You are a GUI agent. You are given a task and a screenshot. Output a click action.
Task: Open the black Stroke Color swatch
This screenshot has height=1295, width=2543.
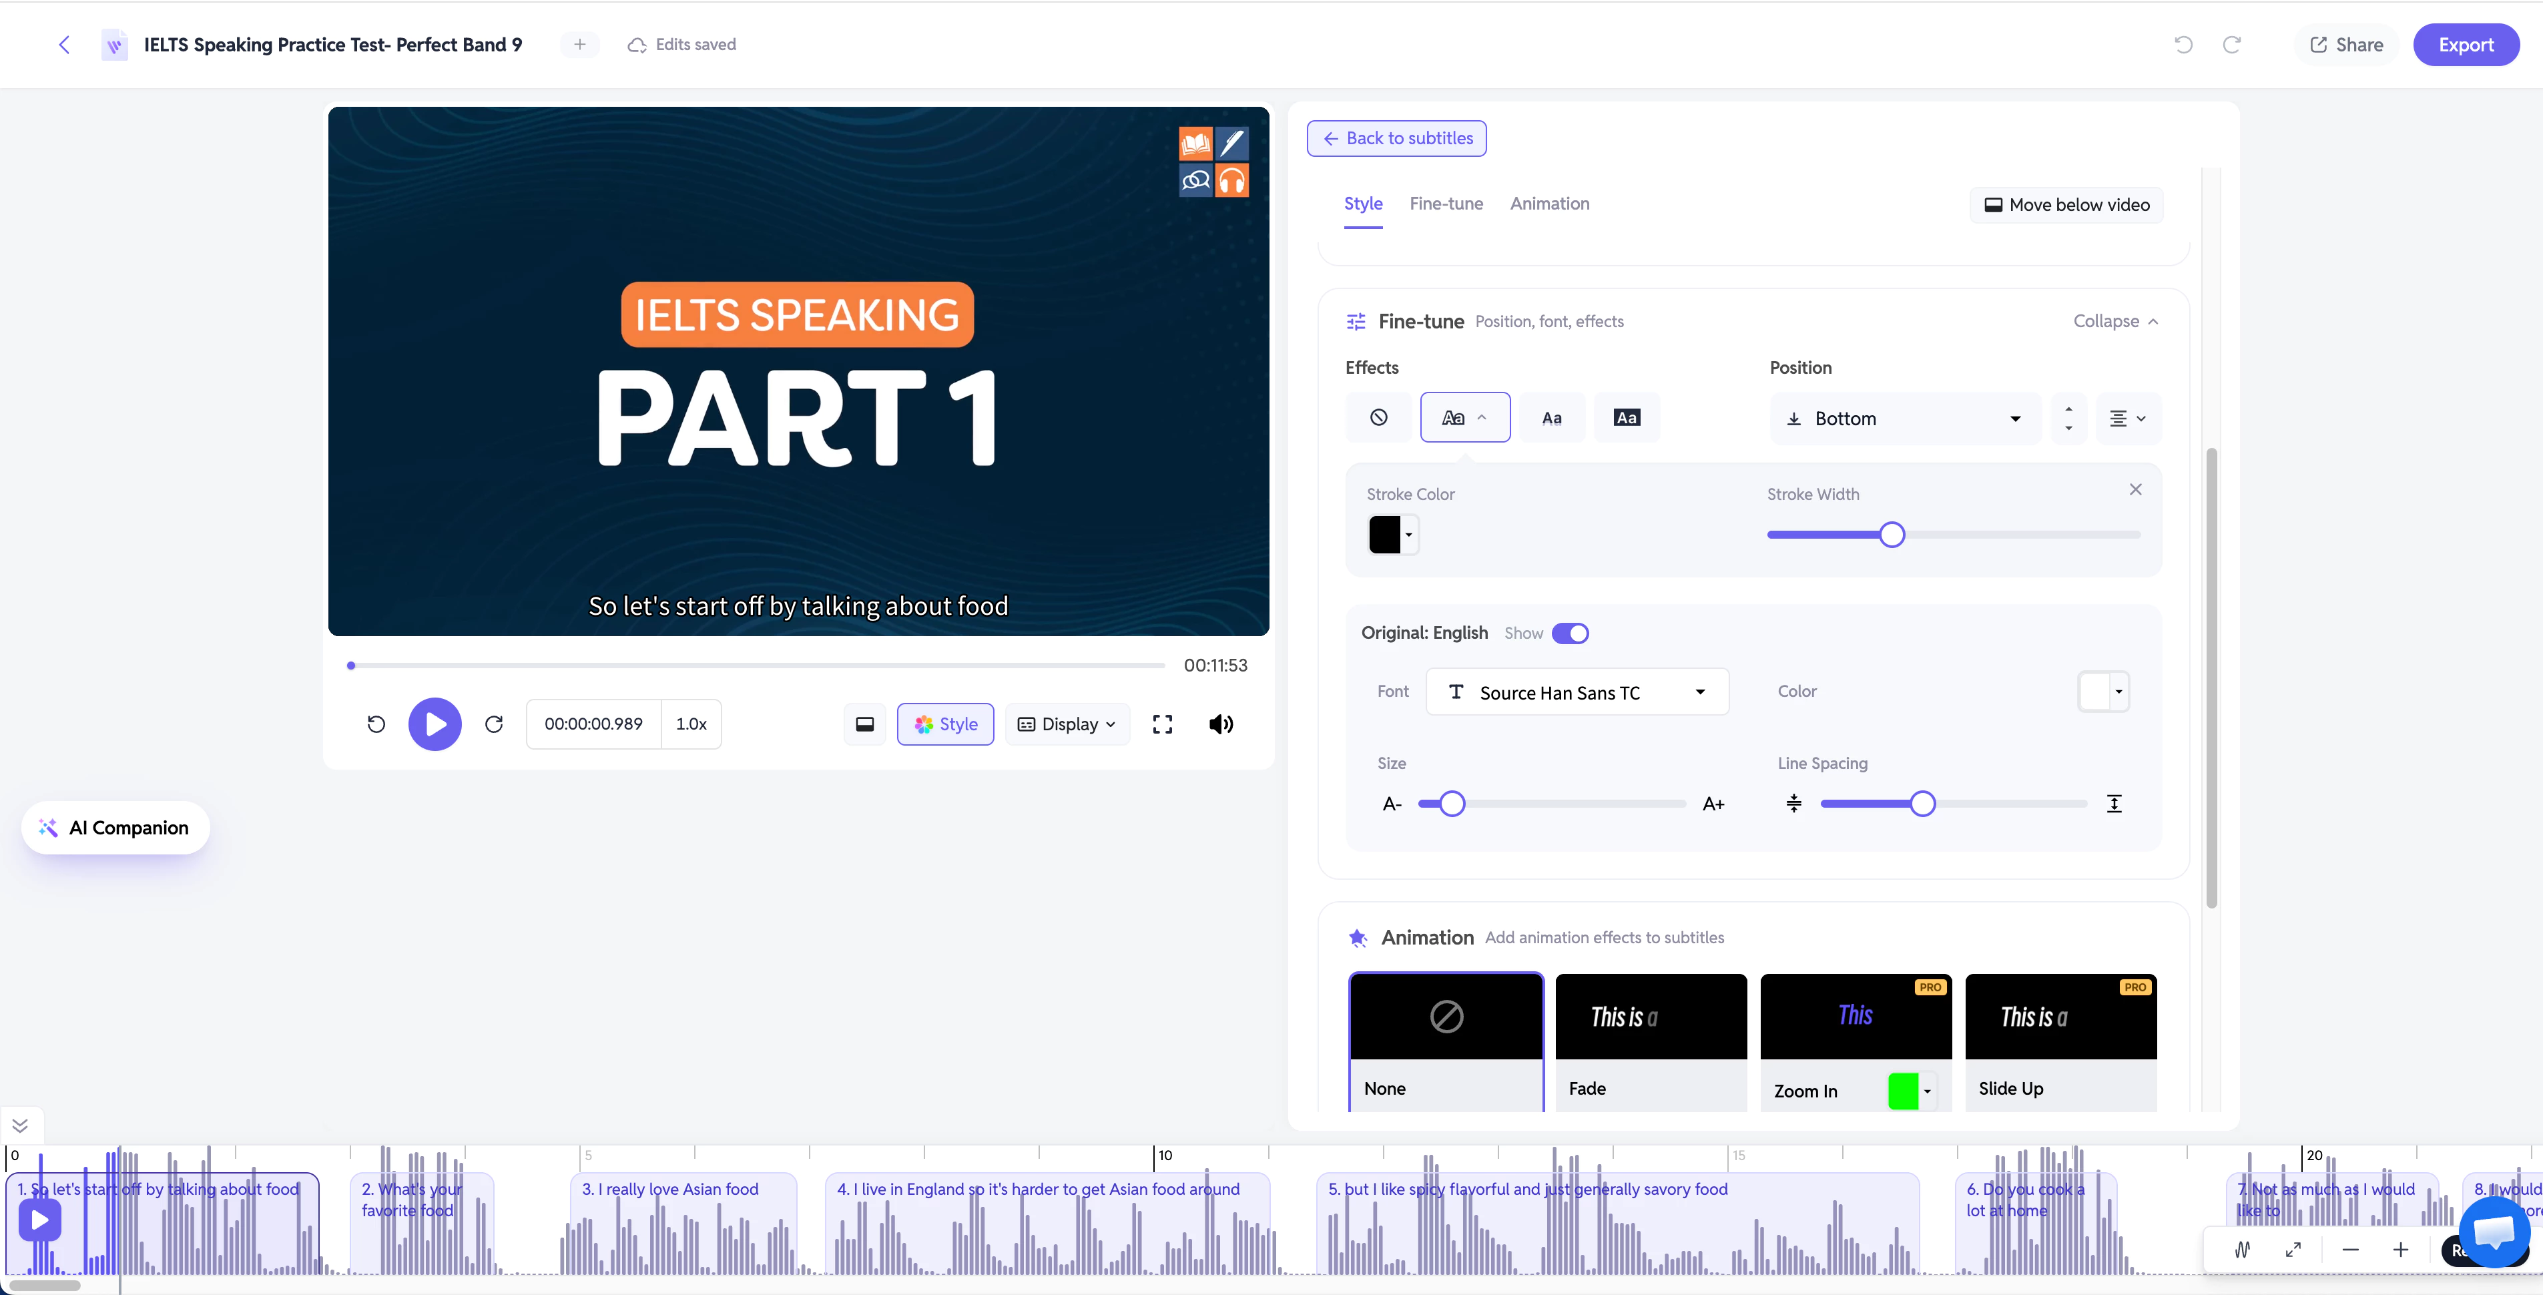[x=1392, y=535]
